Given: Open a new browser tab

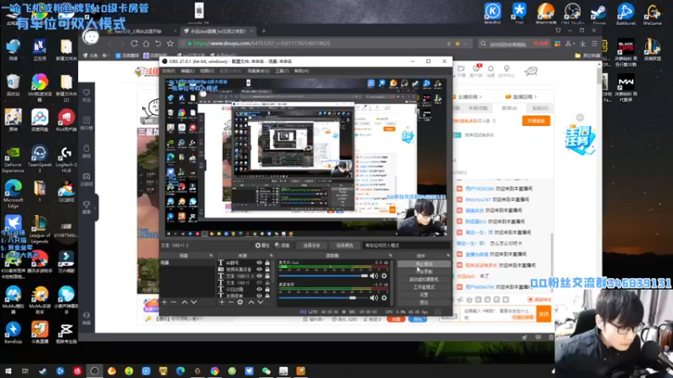Looking at the screenshot, I should point(263,31).
